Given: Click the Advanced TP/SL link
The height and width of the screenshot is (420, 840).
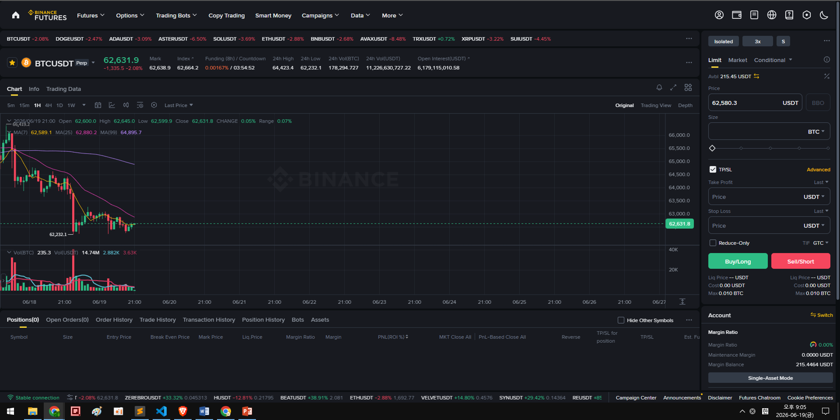Looking at the screenshot, I should (818, 169).
